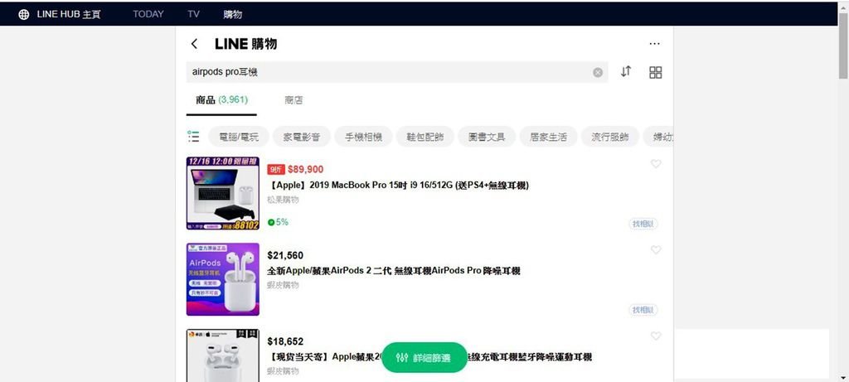This screenshot has width=849, height=382.
Task: Open the three-dot more options menu
Action: tap(655, 44)
